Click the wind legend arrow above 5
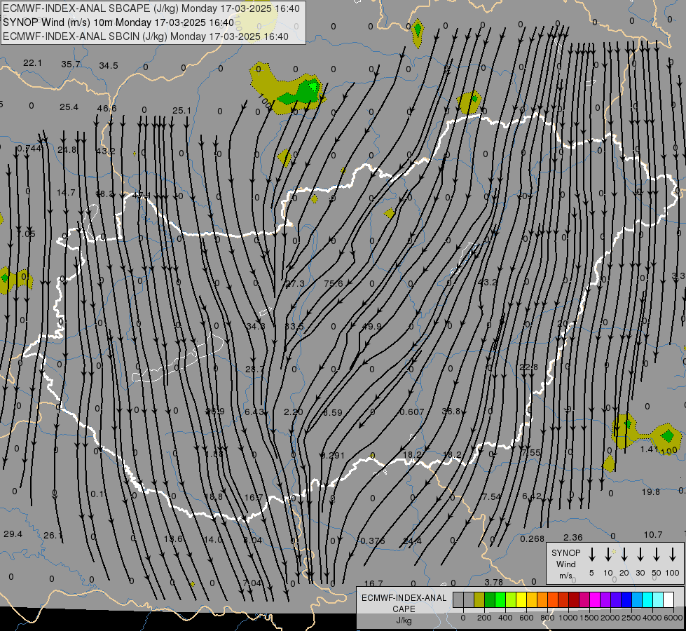 pyautogui.click(x=591, y=555)
